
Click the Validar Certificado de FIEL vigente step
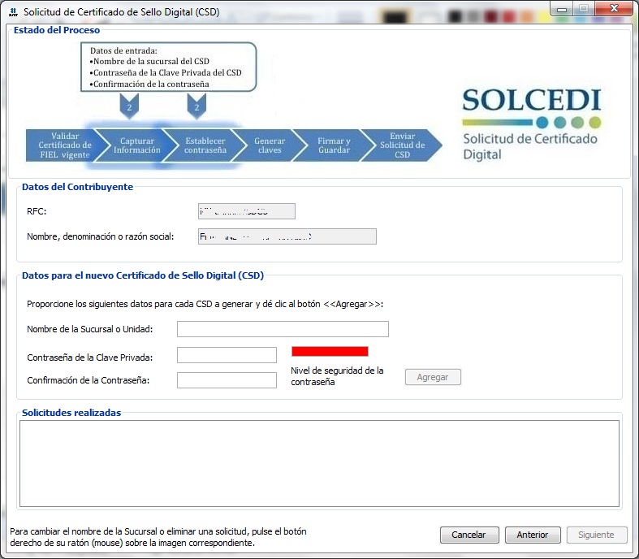[x=63, y=145]
